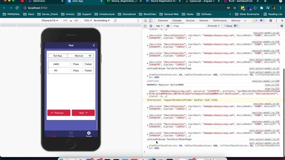Open the Reading List
The width and height of the screenshot is (285, 160).
[x=273, y=14]
